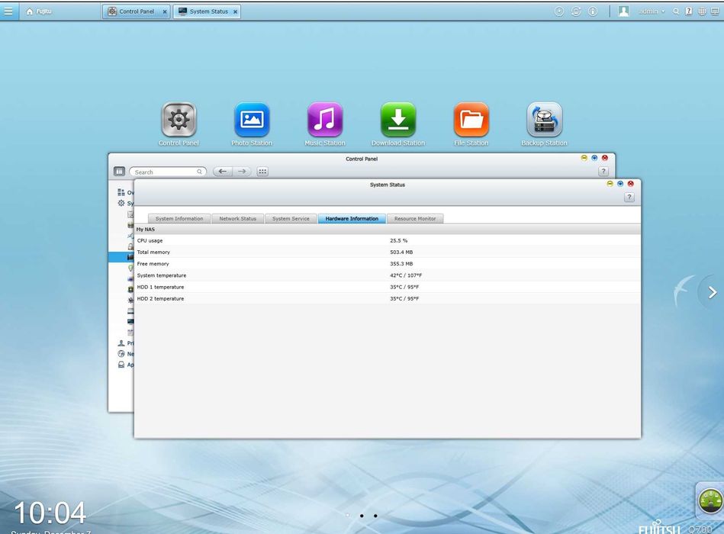Open the main menu hamburger icon
Viewport: 724px width, 534px height.
[8, 11]
